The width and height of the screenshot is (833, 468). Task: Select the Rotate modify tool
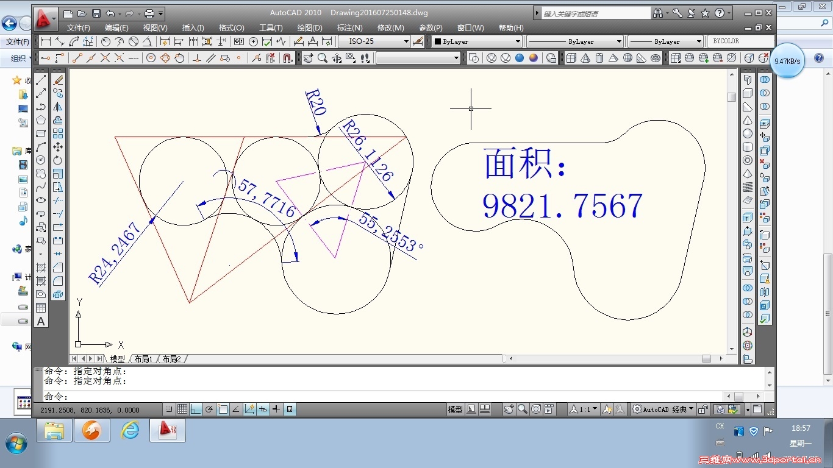pyautogui.click(x=58, y=160)
